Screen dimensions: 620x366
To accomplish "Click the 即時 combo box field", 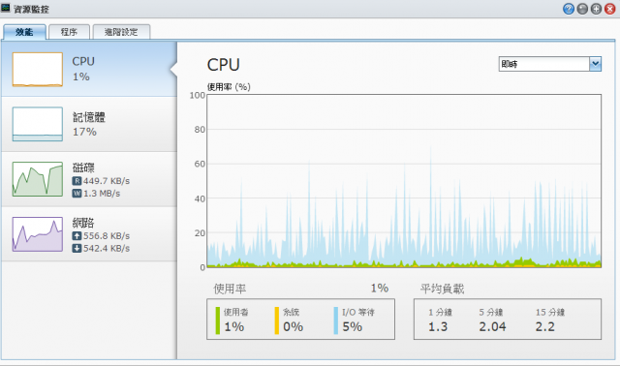I will [544, 64].
